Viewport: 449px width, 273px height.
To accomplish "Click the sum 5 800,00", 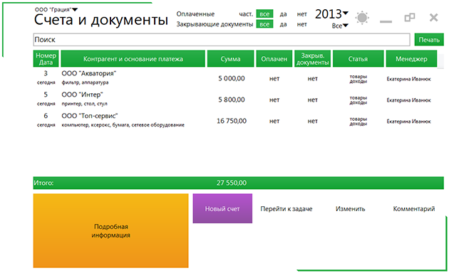I will tap(232, 100).
